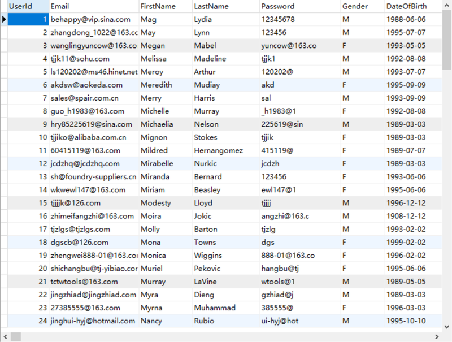This screenshot has height=342, width=452.
Task: Click the Email column header
Action: (94, 6)
